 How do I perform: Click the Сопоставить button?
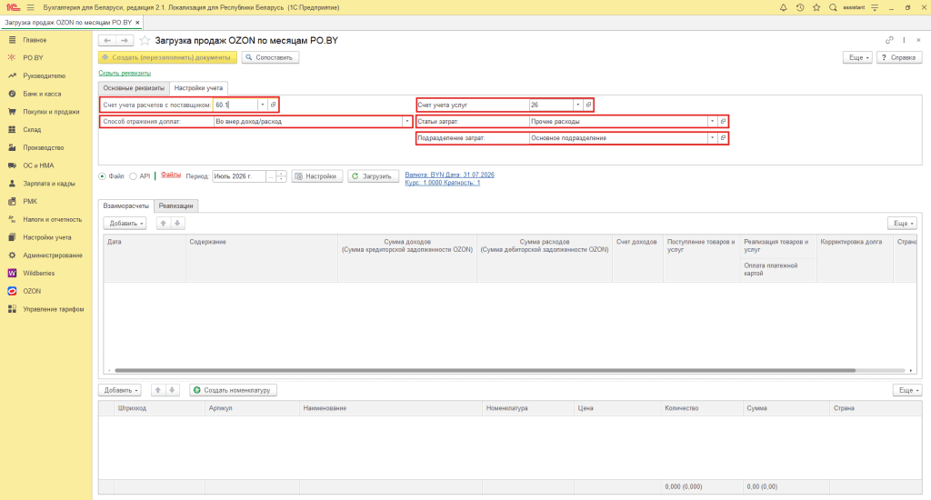coord(270,57)
